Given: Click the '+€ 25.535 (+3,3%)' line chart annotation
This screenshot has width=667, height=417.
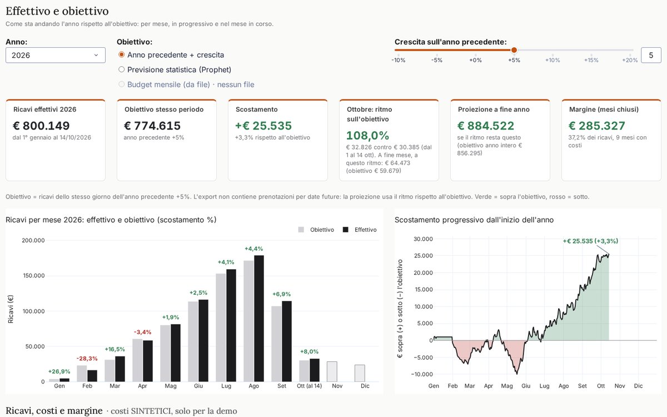Looking at the screenshot, I should 590,241.
